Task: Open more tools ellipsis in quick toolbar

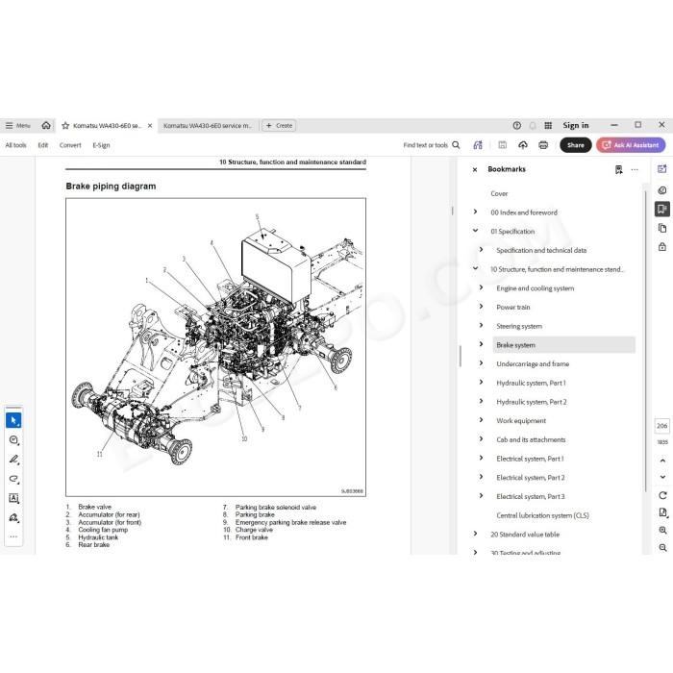Action: click(13, 536)
